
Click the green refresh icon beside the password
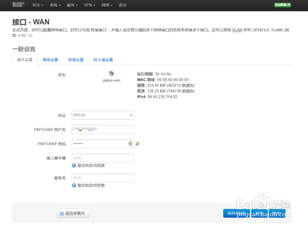point(137,144)
